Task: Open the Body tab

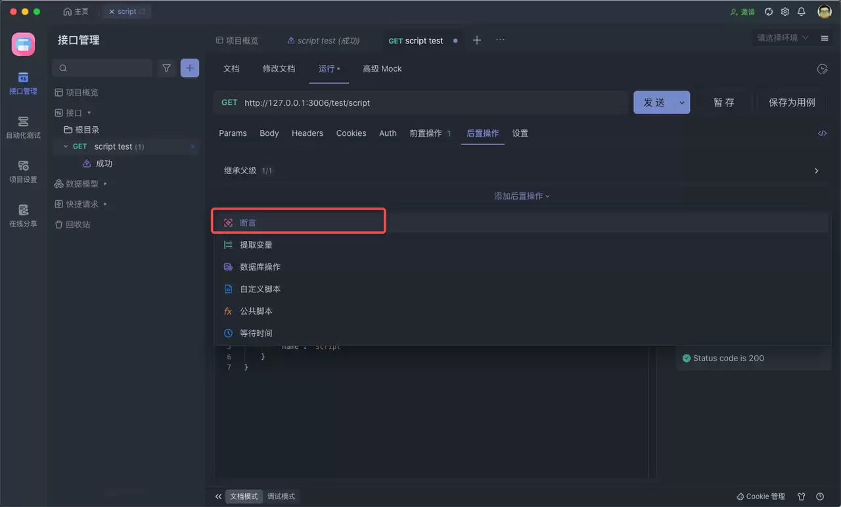Action: (x=269, y=133)
